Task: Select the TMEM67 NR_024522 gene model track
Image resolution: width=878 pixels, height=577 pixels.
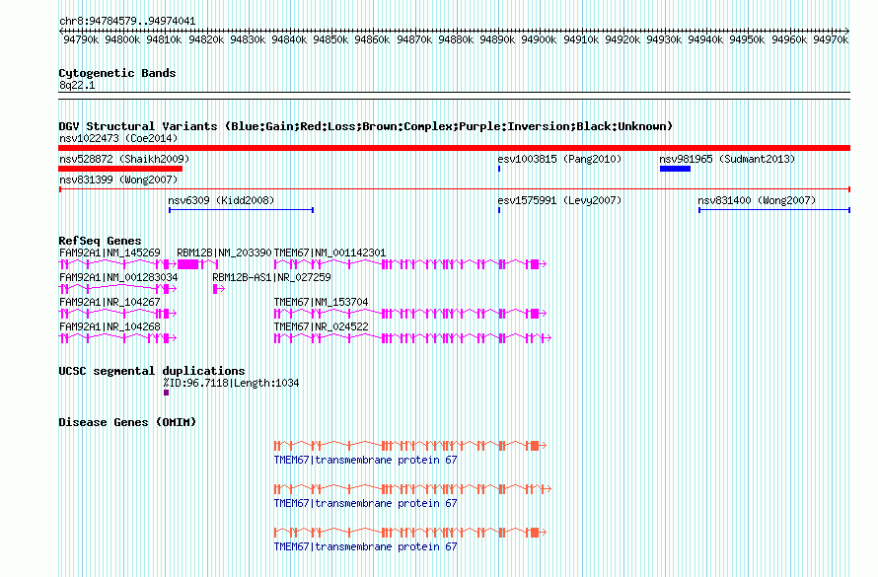Action: (x=412, y=338)
